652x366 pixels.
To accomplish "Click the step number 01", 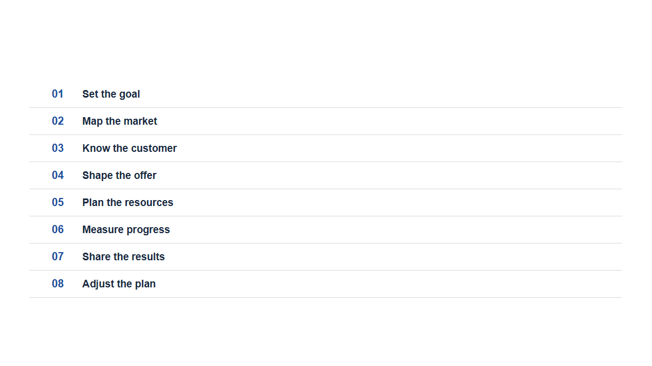I will click(58, 94).
